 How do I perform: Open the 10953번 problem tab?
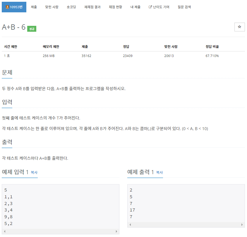click(x=14, y=7)
